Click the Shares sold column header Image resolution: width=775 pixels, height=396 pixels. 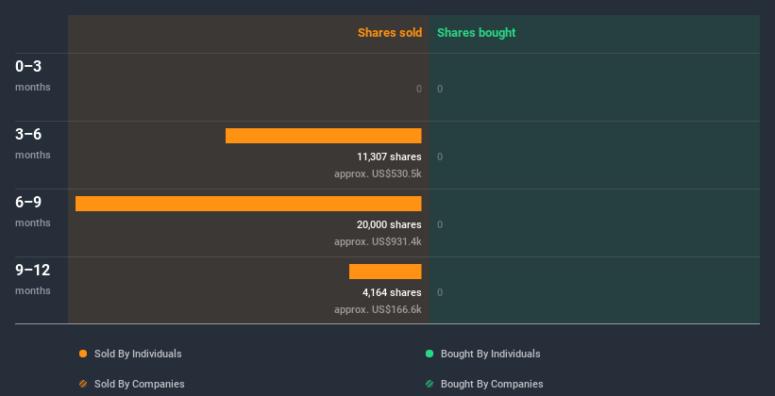[390, 33]
